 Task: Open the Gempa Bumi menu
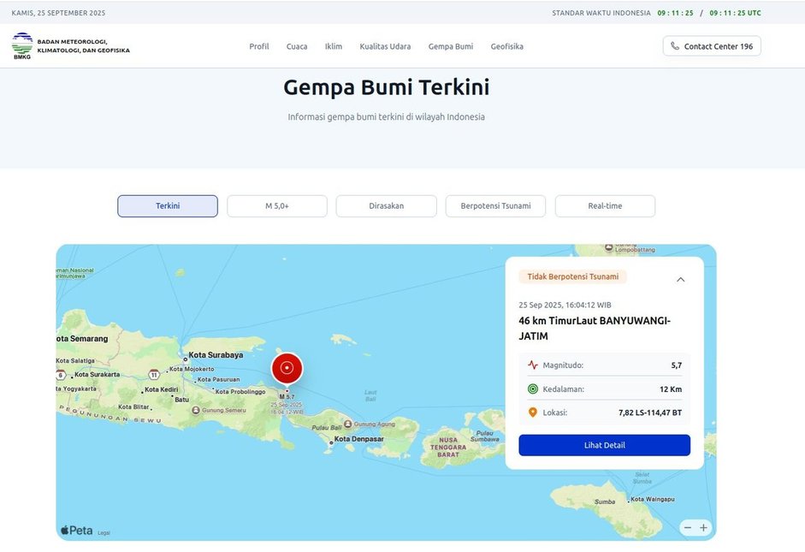coord(450,46)
